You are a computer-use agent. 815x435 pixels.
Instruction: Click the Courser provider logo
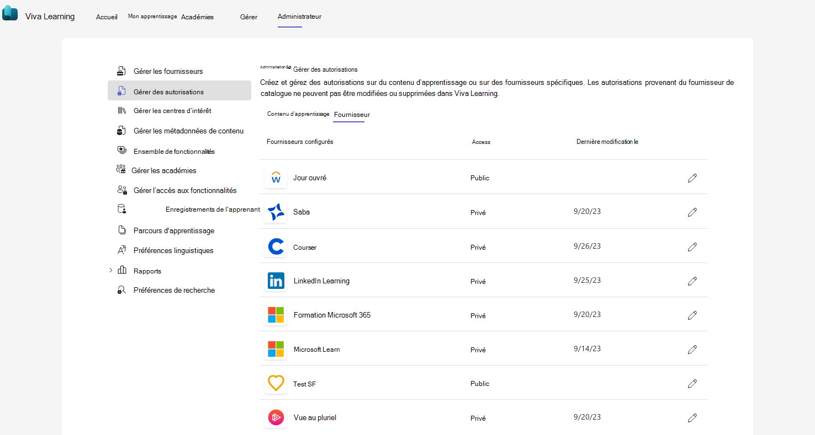coord(276,246)
